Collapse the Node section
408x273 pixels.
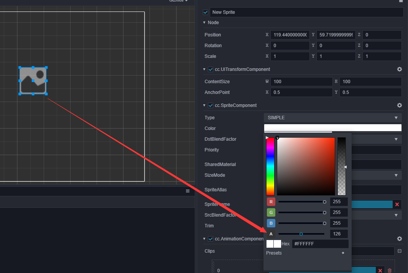(204, 23)
